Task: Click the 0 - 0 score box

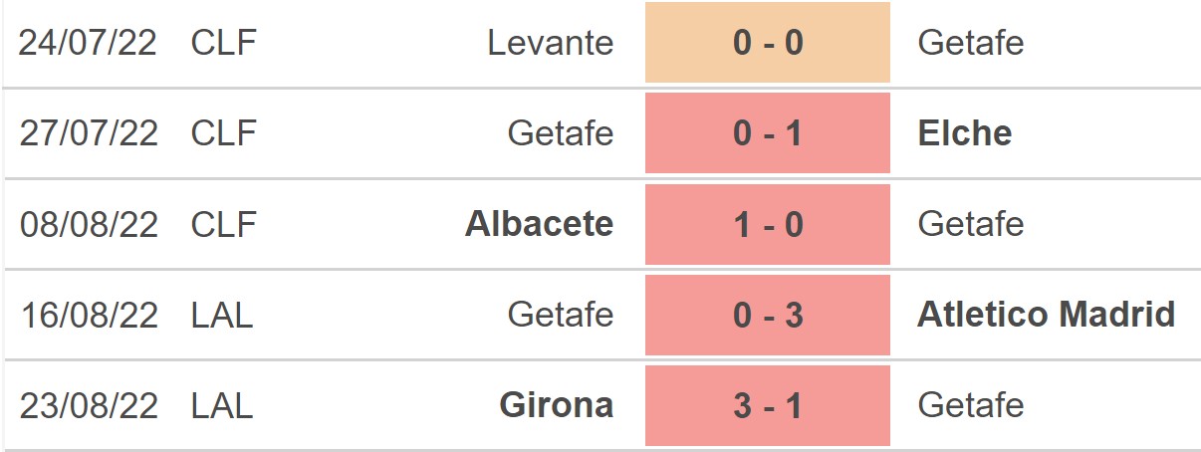Action: tap(767, 43)
